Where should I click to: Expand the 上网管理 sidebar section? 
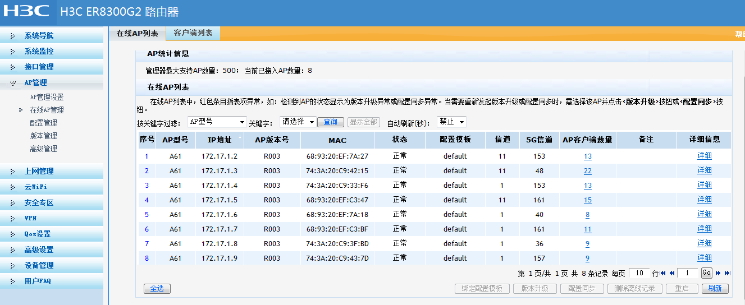click(x=39, y=172)
